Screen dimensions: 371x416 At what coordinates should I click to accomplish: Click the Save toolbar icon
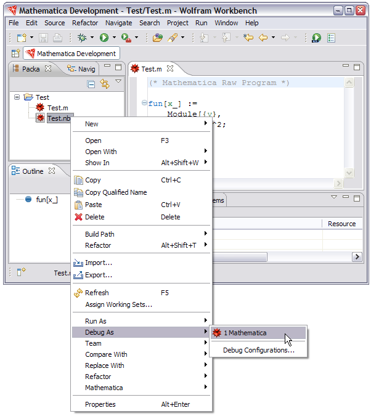[43, 38]
